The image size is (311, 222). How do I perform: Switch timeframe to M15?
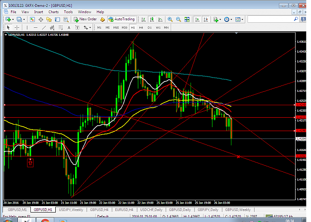[x=116, y=27]
